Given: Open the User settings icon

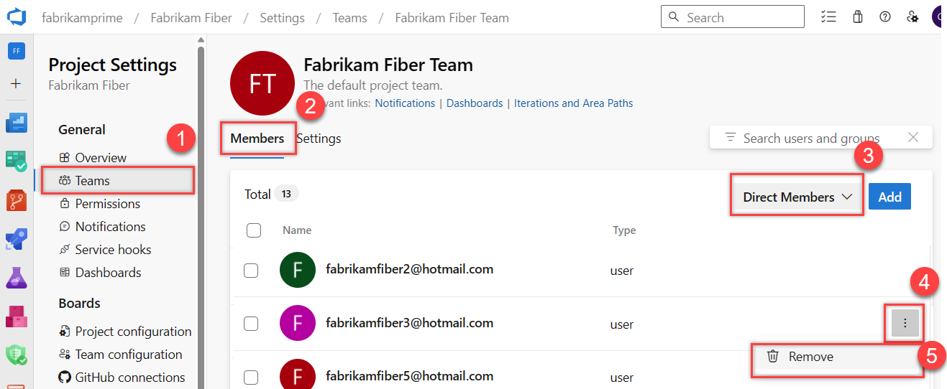Looking at the screenshot, I should (x=912, y=17).
